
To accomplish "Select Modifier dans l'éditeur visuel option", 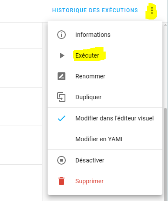I will 105,118.
